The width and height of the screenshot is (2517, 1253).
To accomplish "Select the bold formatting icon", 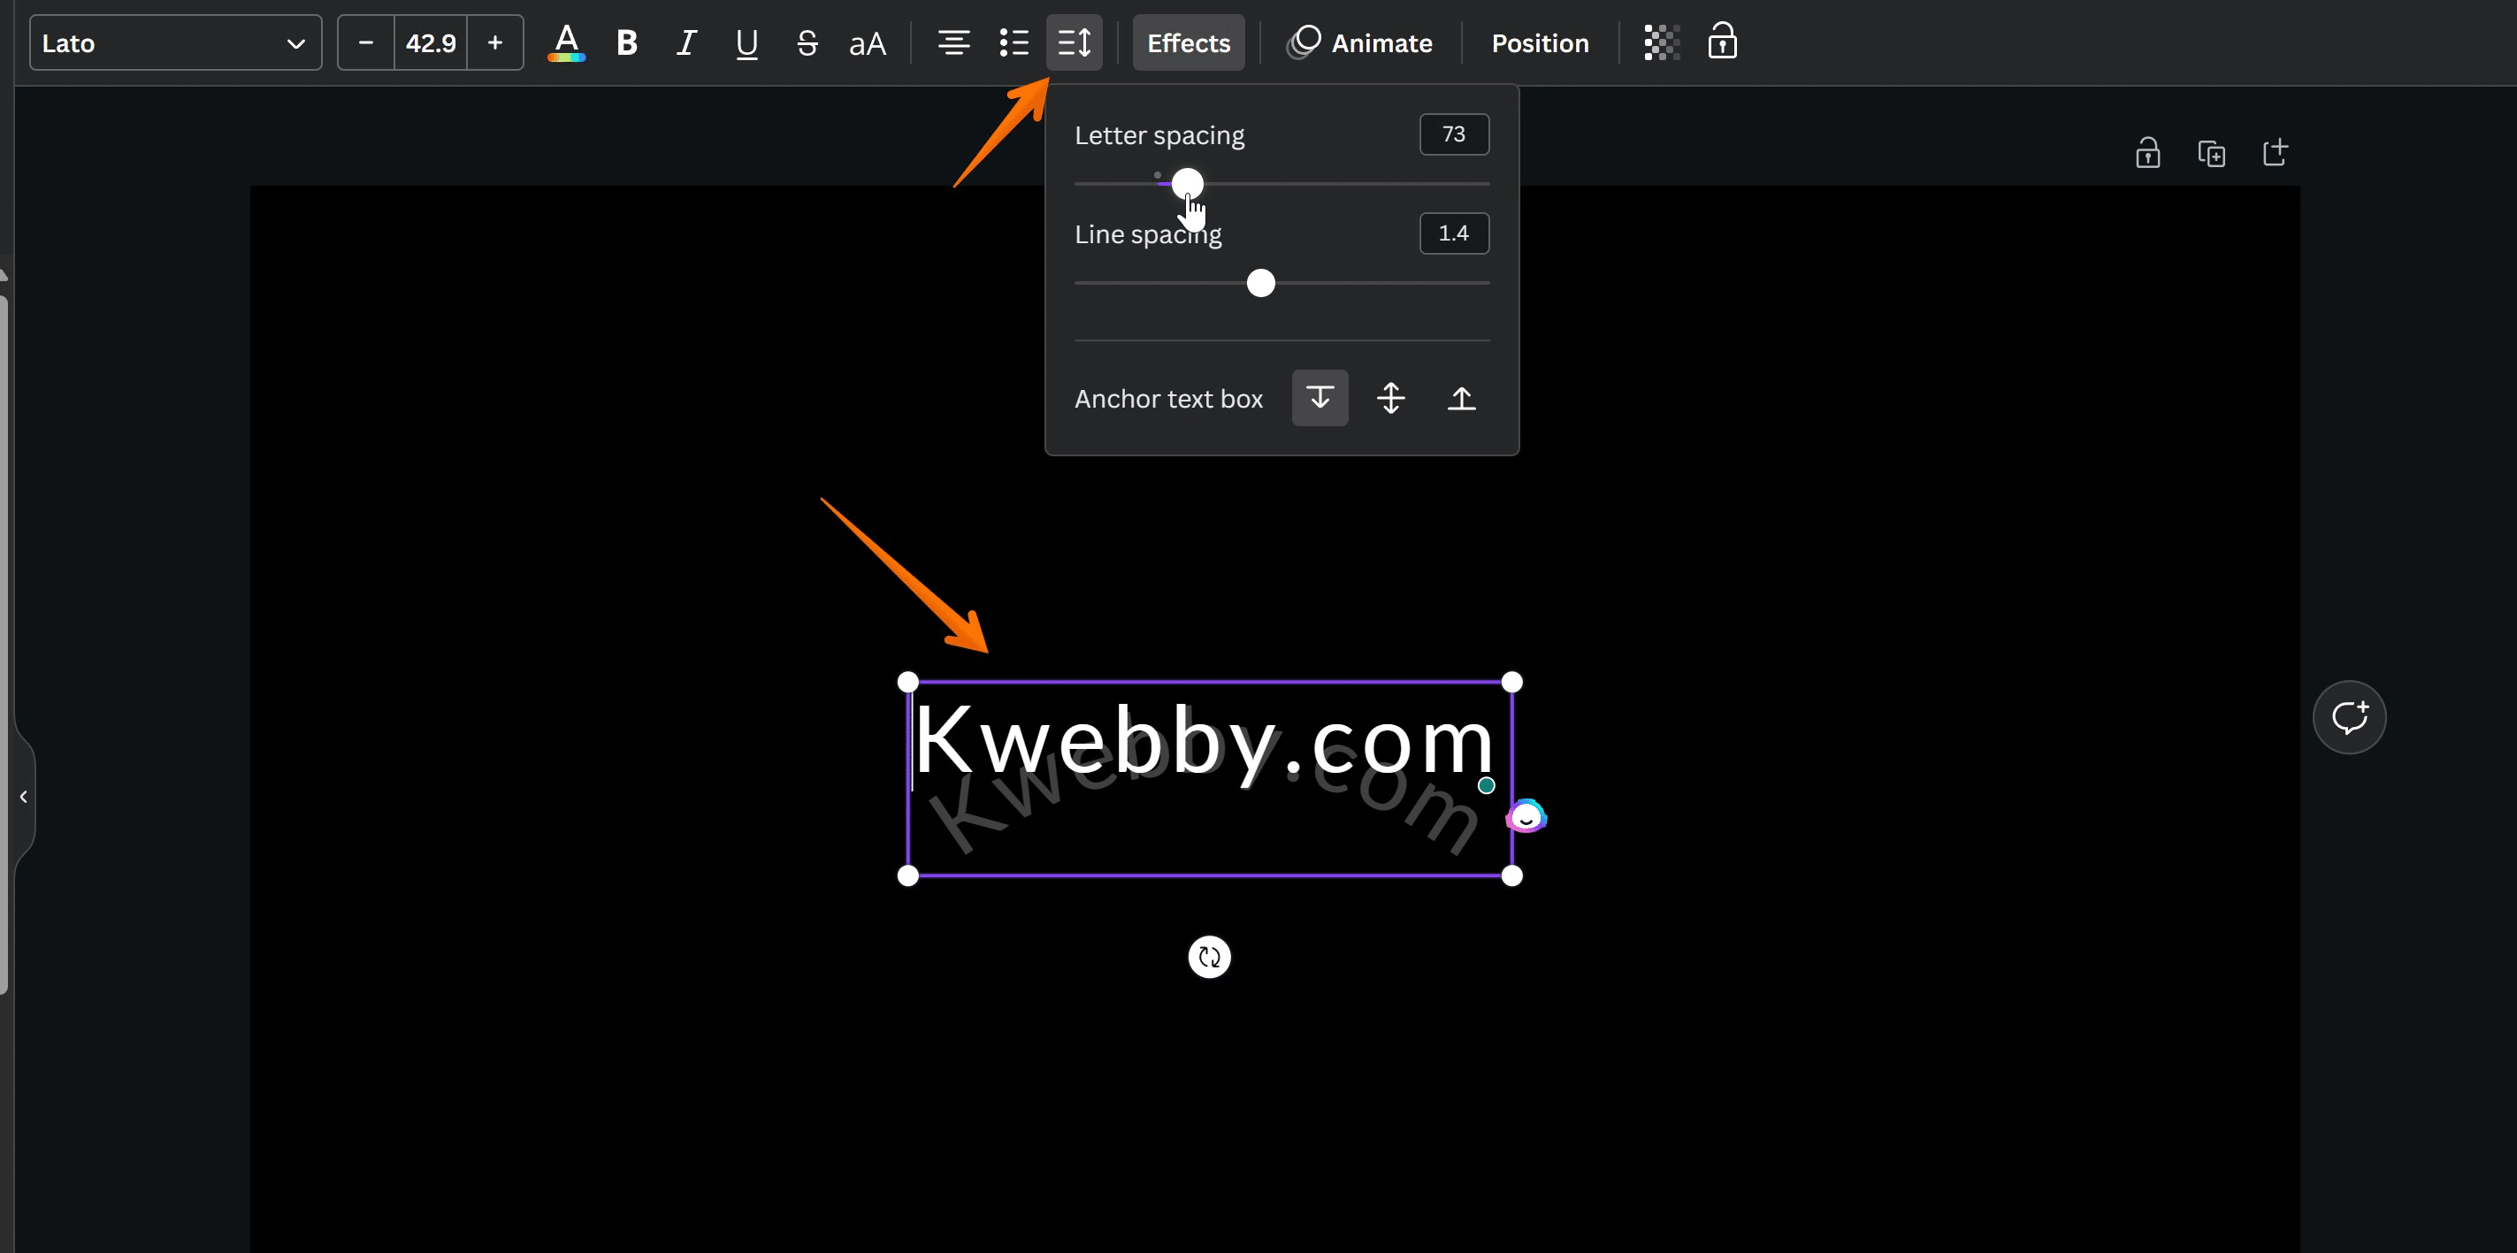I will click(x=626, y=42).
